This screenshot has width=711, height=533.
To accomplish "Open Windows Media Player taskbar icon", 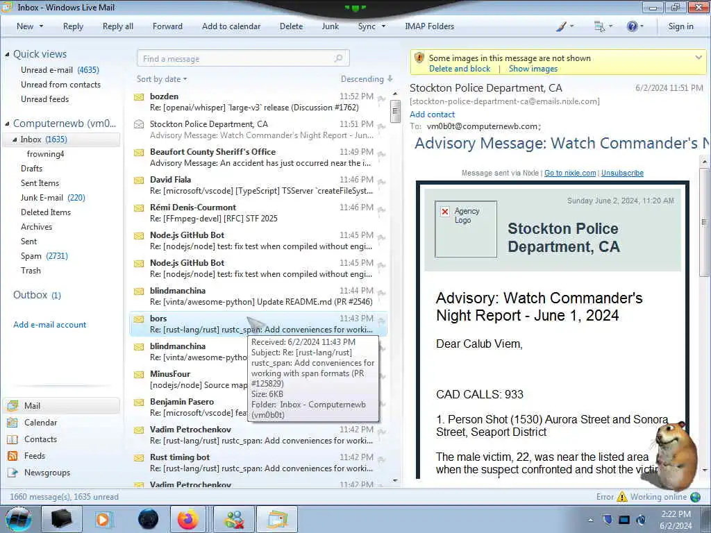I will 103,519.
